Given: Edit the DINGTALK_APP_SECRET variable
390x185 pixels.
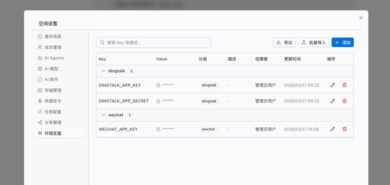Looking at the screenshot, I should click(333, 101).
